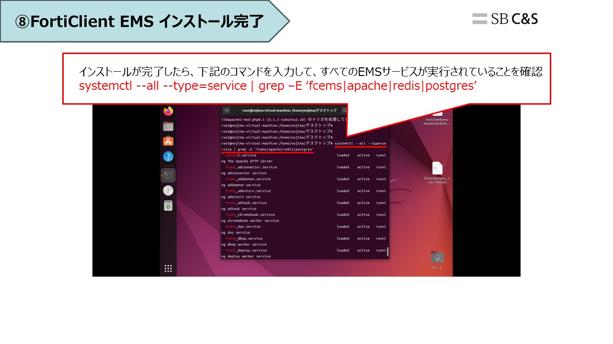Click 'deploy worker service' description text

[x=249, y=257]
